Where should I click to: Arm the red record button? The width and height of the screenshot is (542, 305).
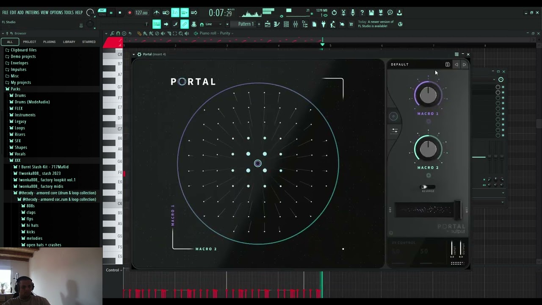click(130, 13)
